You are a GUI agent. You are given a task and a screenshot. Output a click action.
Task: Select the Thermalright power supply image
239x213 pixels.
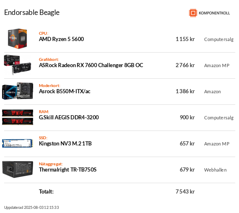coord(17,169)
